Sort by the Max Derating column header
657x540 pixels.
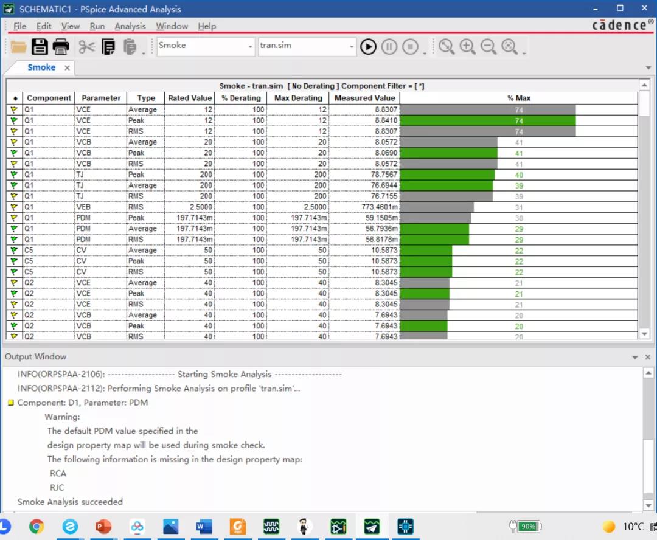tap(298, 98)
